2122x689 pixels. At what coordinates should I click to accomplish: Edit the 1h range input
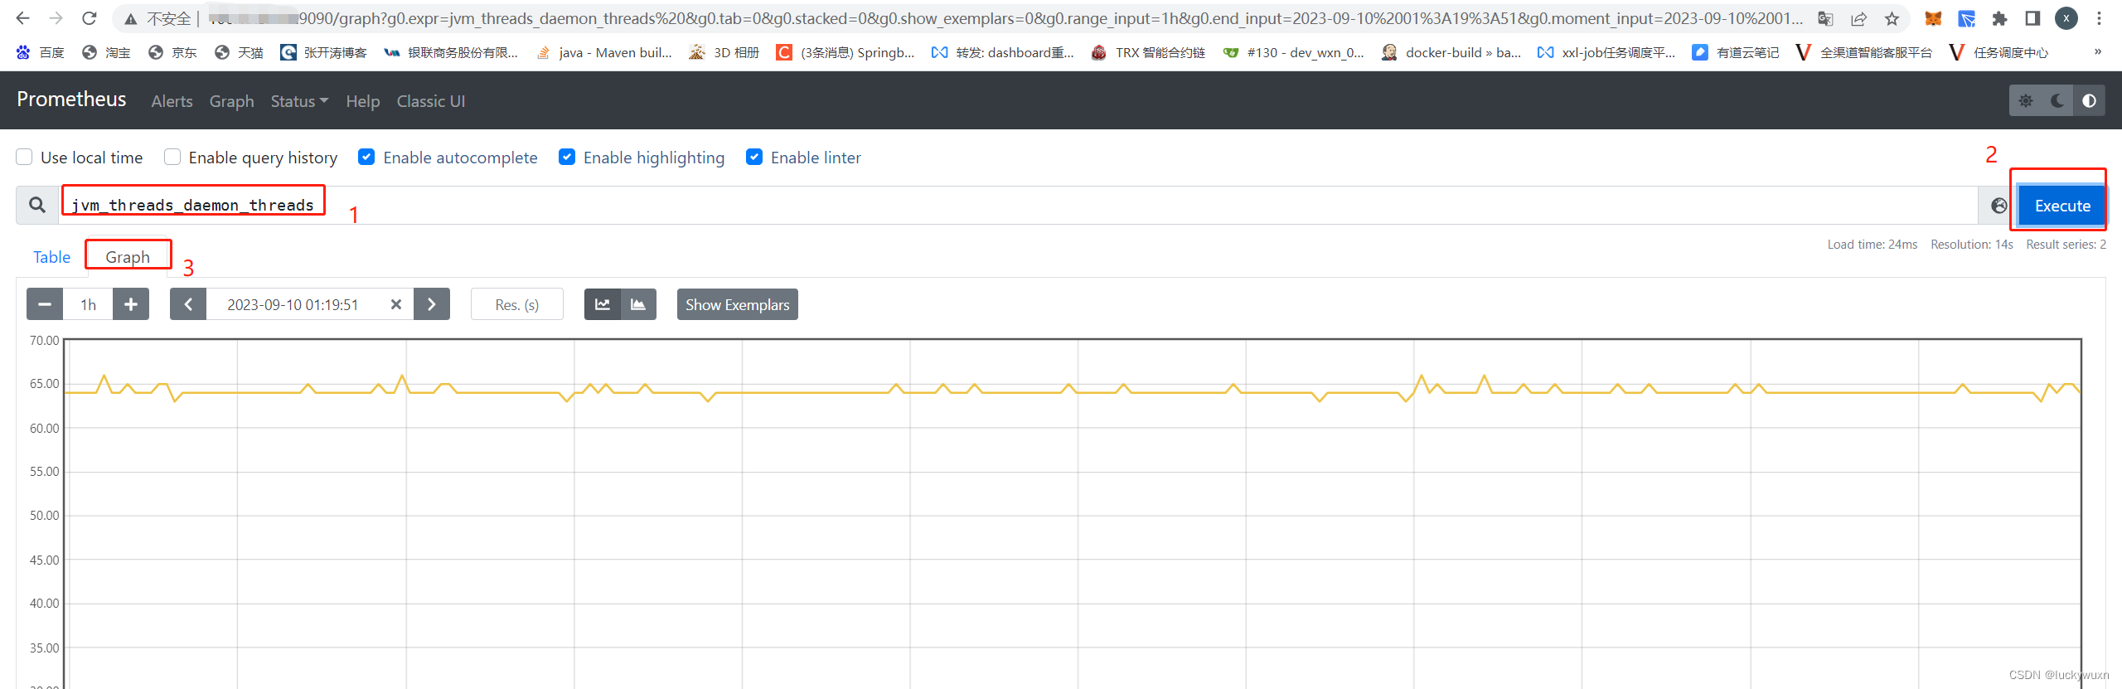(88, 304)
